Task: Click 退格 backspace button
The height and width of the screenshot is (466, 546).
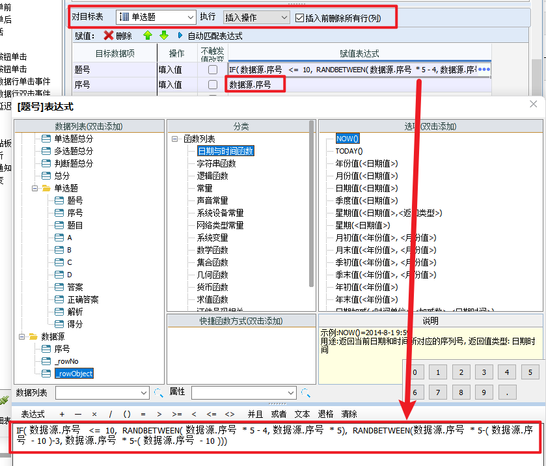Action: [325, 414]
